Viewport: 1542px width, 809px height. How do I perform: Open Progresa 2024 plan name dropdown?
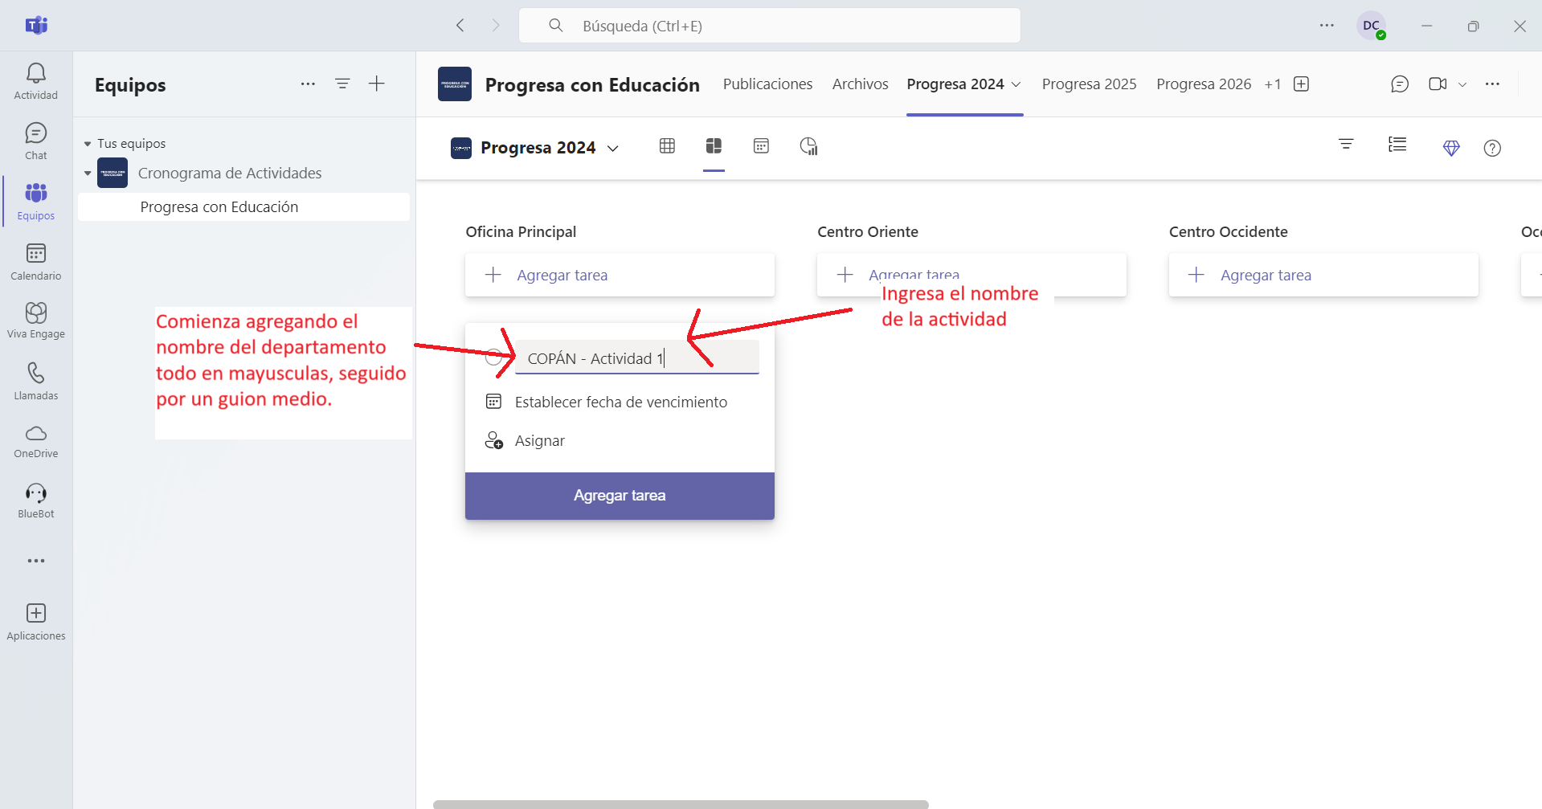click(613, 148)
